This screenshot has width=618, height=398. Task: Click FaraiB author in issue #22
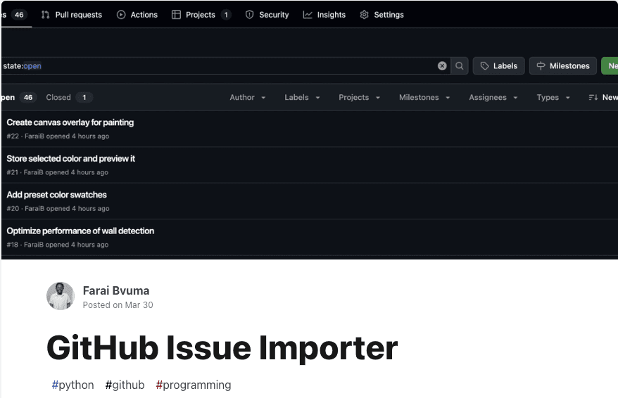[x=34, y=136]
